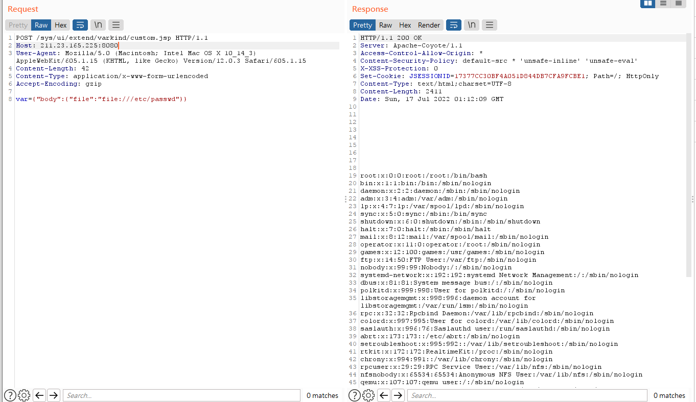This screenshot has height=402, width=696.
Task: Select the Hex tab in Request panel
Action: point(61,25)
